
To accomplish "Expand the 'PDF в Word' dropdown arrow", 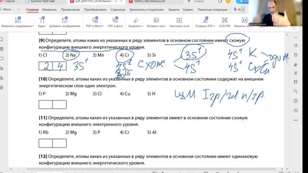I will pos(103,26).
